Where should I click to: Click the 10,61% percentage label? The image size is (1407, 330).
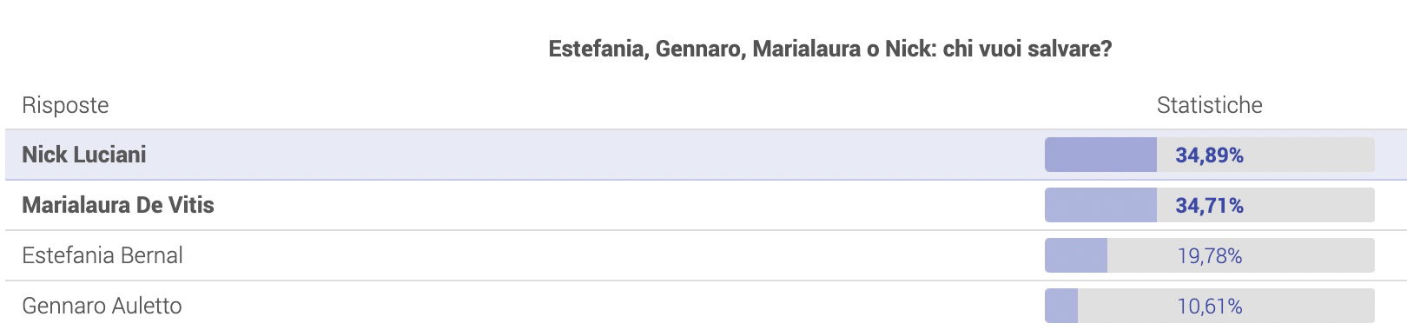(1210, 307)
